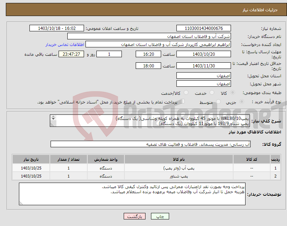Click price validity time 18:00

148,66
